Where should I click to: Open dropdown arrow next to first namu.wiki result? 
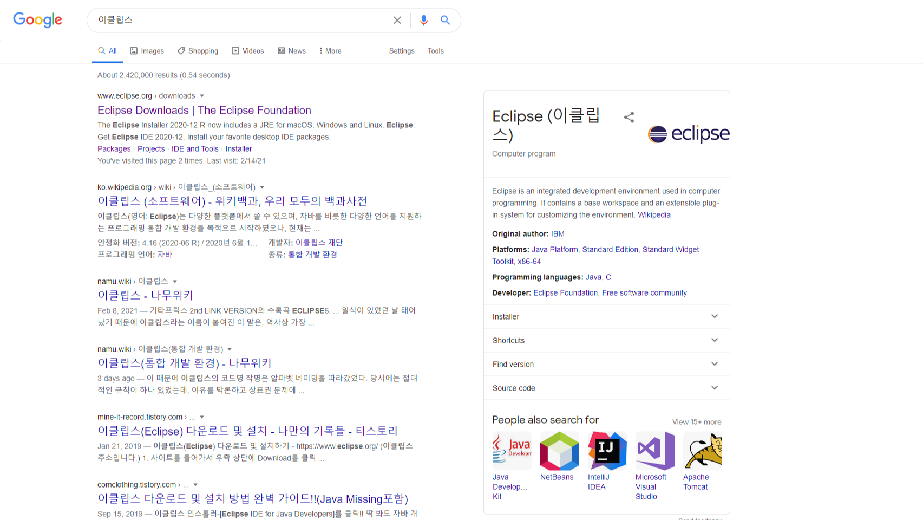(175, 282)
